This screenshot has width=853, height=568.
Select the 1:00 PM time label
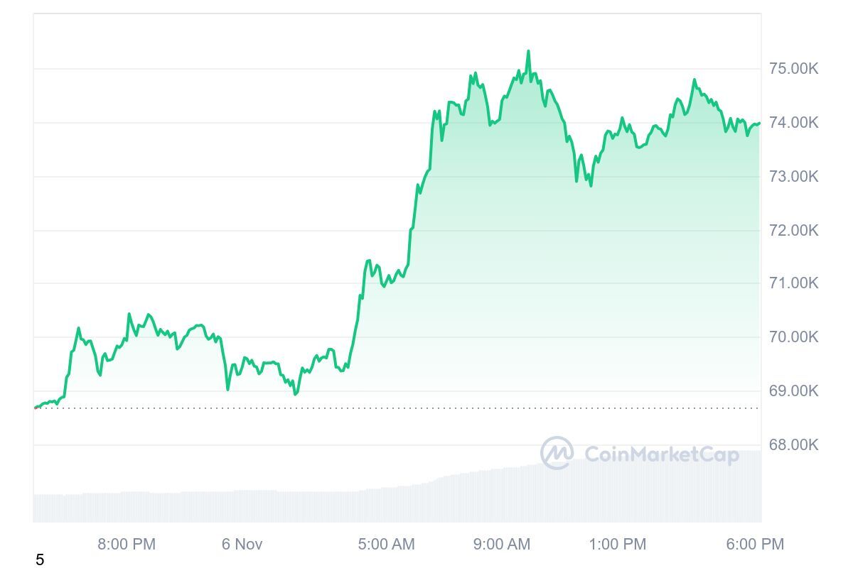coord(618,545)
